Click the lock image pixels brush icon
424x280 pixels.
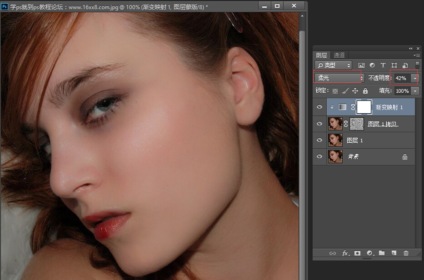click(345, 91)
